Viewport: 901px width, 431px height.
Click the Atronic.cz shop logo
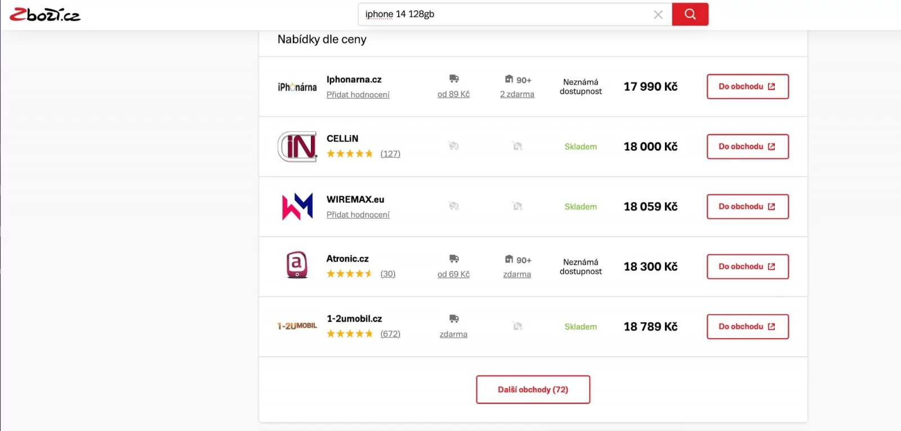tap(297, 265)
